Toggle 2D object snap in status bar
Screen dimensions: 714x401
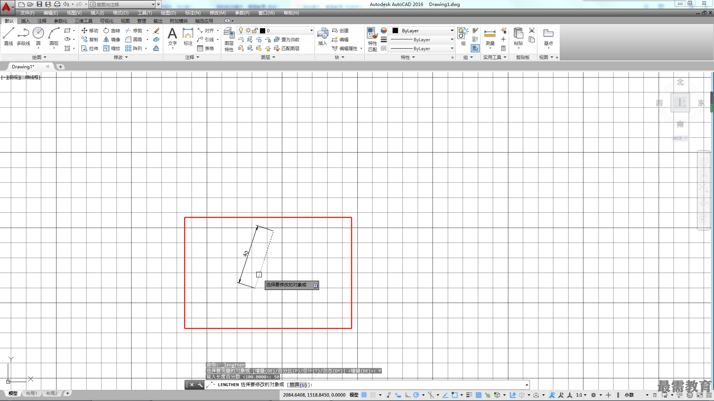click(454, 395)
